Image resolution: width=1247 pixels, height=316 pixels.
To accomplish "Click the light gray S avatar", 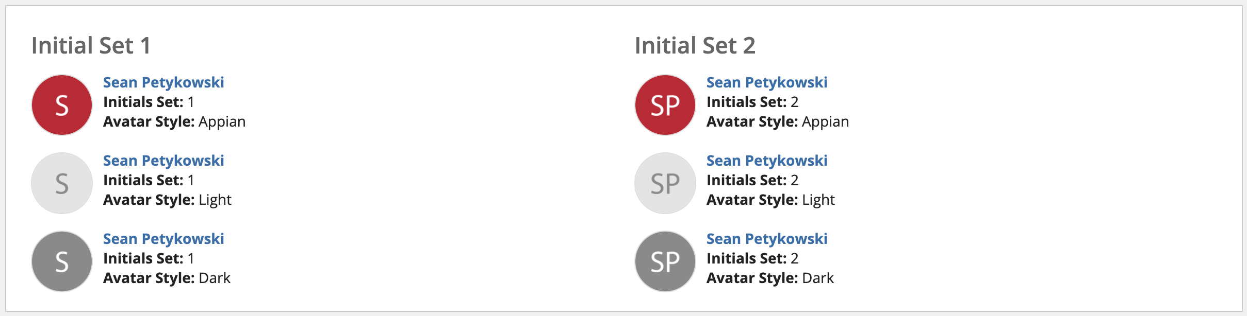I will pos(62,183).
